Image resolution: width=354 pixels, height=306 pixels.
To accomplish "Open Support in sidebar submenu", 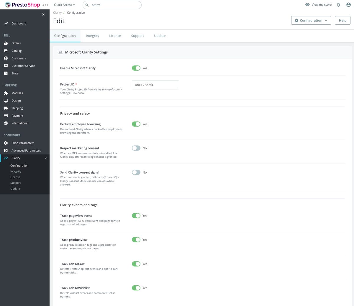I will [x=16, y=183].
